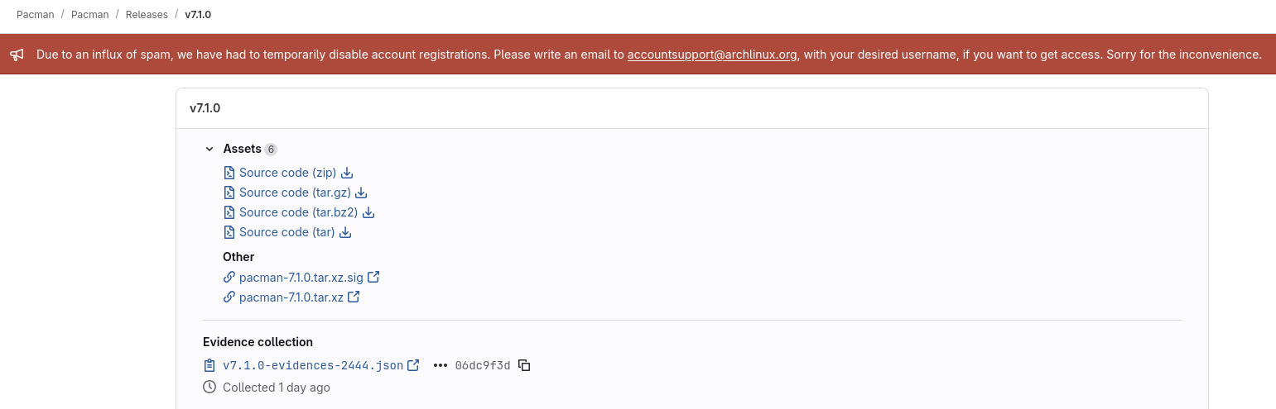Click the download icon beside Source code (tar)
Screen dimensions: 1276x409
(345, 232)
